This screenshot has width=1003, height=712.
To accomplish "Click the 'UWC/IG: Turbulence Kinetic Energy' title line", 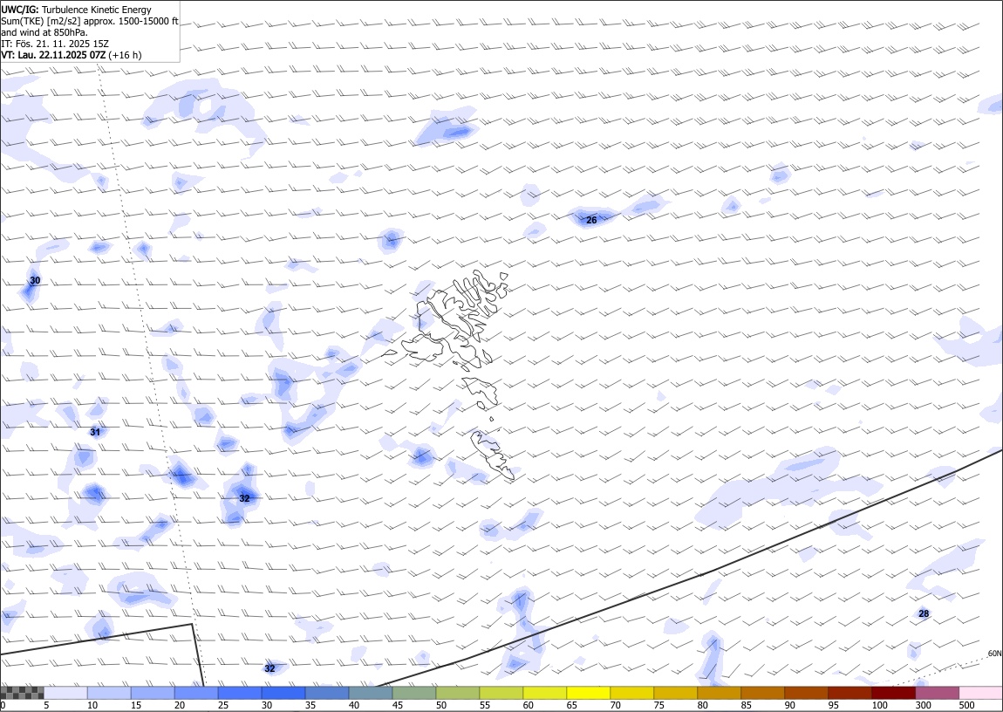I will click(x=76, y=10).
